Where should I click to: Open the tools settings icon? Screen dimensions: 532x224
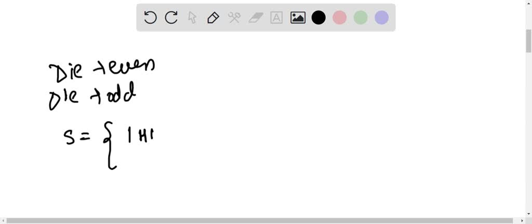pyautogui.click(x=234, y=18)
